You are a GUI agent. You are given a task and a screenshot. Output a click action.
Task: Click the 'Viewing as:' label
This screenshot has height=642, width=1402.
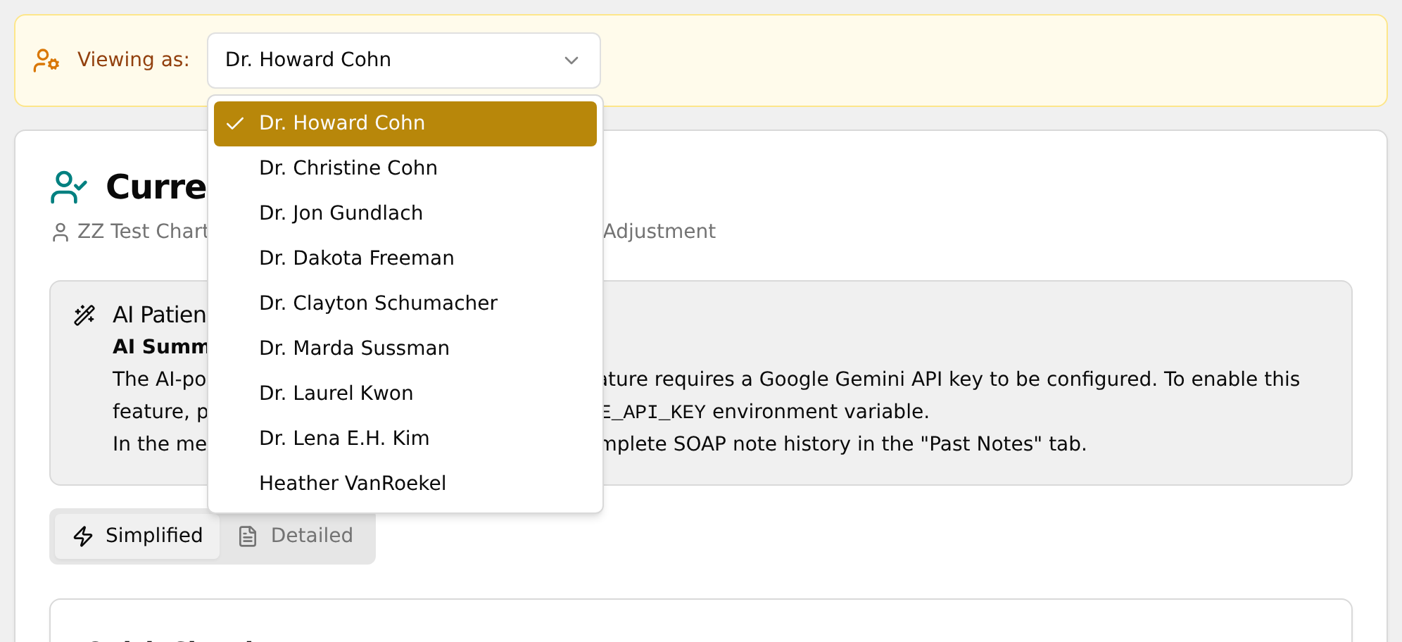(133, 60)
